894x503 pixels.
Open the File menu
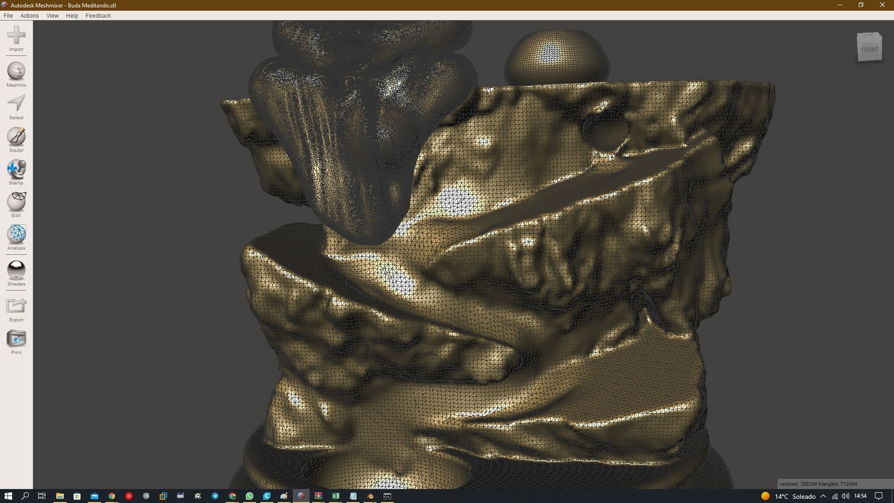tap(8, 15)
